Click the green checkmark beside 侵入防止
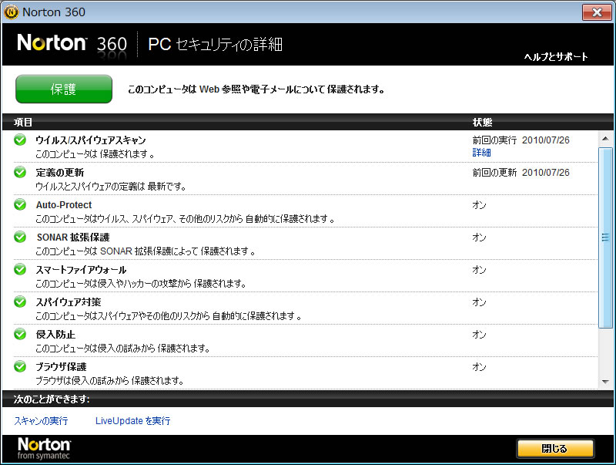 click(20, 334)
